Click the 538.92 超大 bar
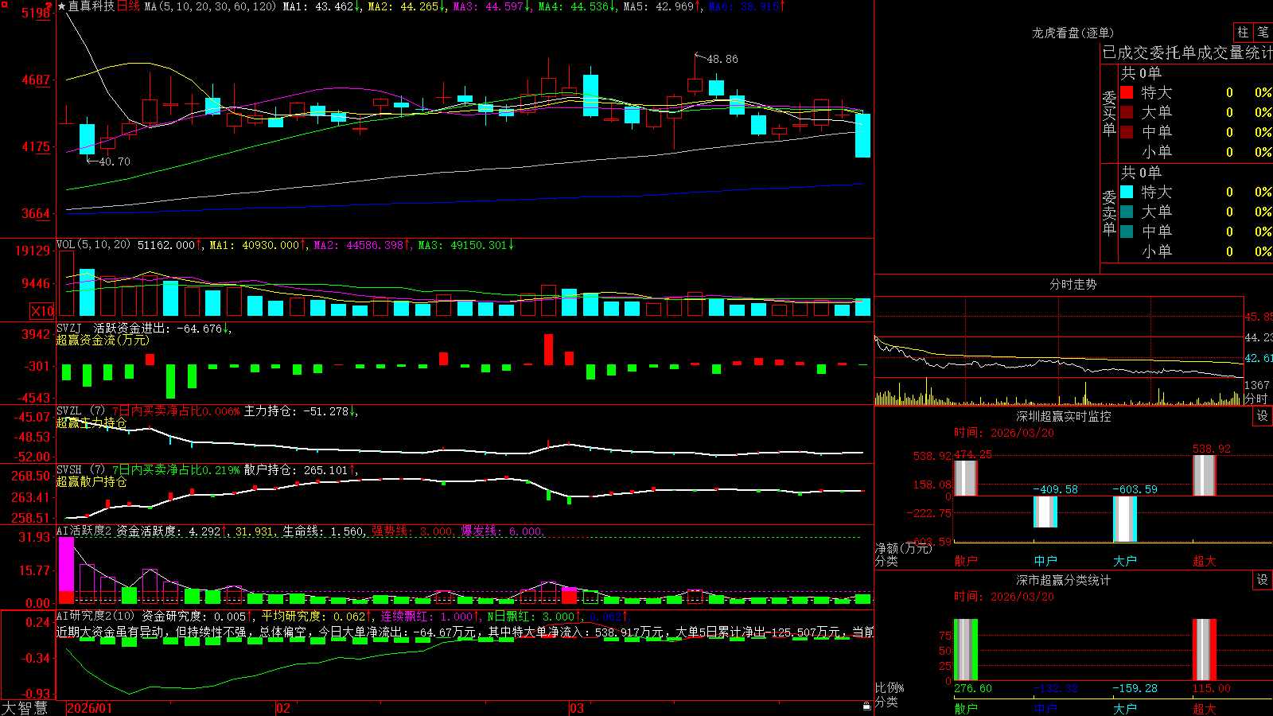Screen dimensions: 1273x716 [1205, 476]
